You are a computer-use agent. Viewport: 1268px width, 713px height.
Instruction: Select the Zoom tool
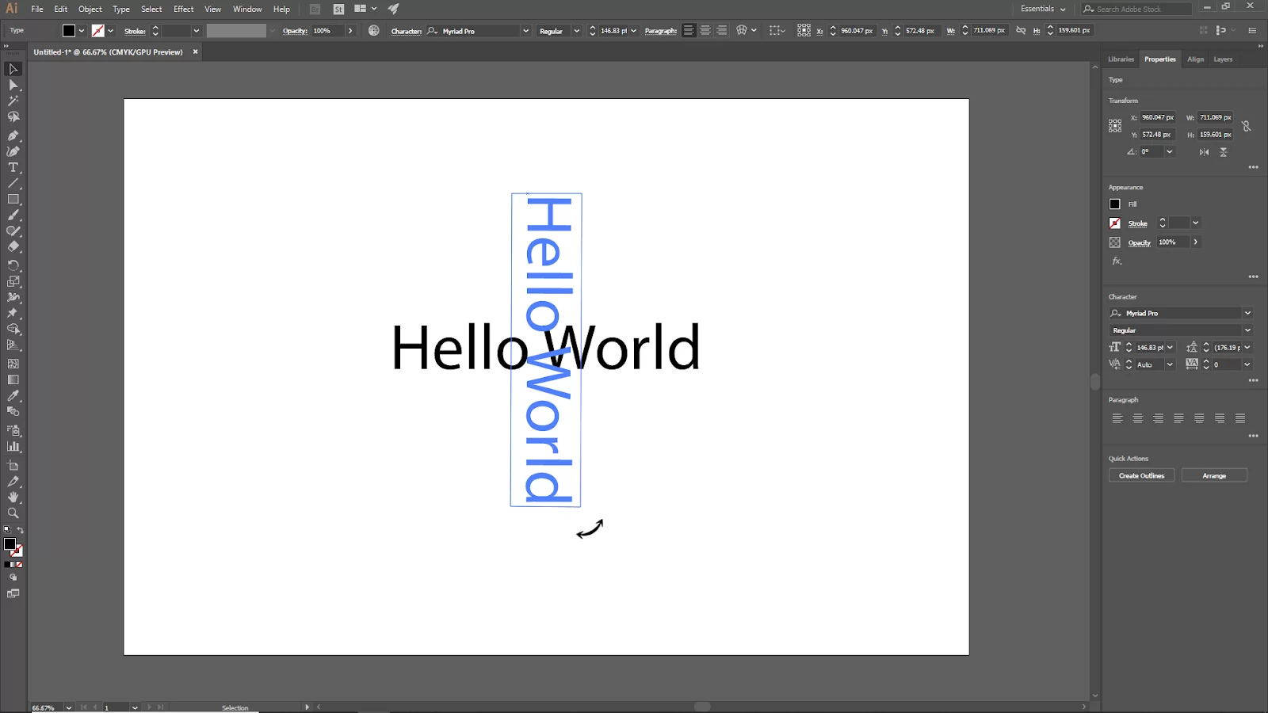point(13,513)
